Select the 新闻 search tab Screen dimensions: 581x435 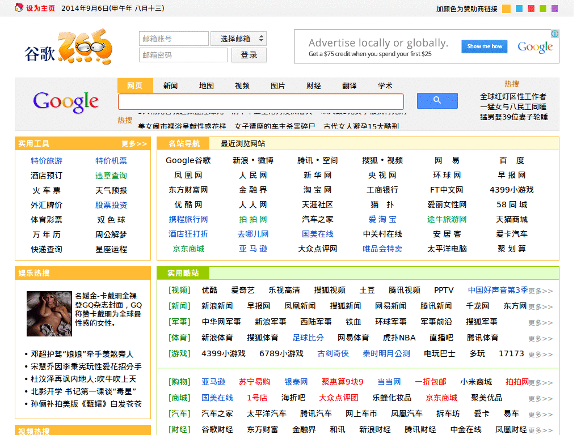170,86
